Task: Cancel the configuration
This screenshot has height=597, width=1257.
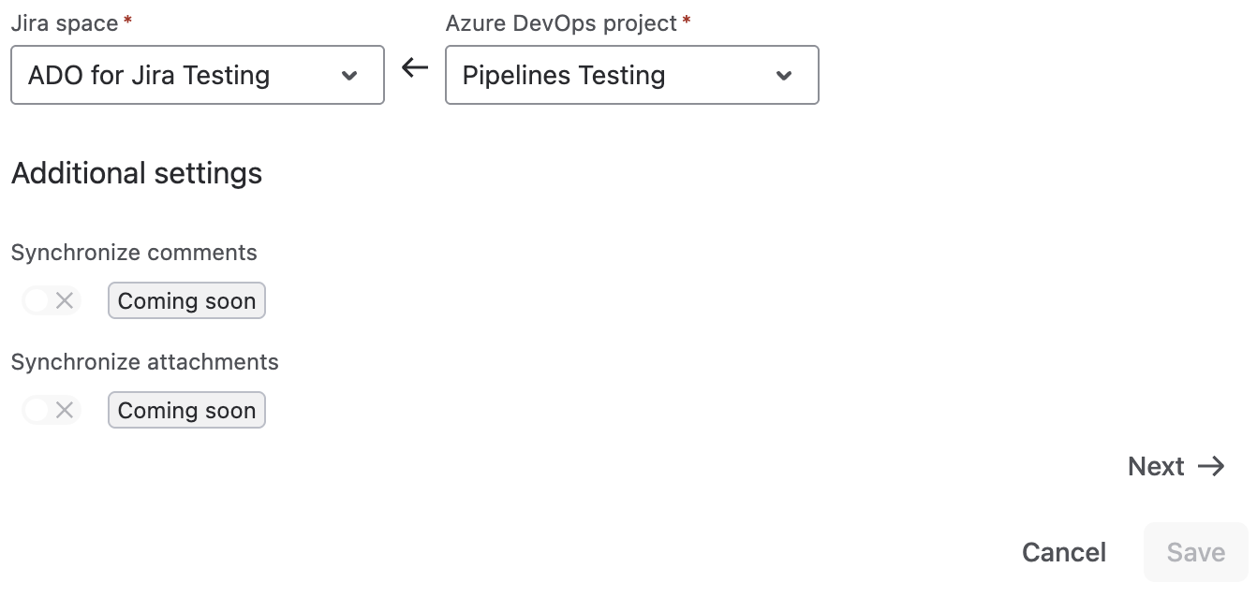Action: pos(1064,552)
